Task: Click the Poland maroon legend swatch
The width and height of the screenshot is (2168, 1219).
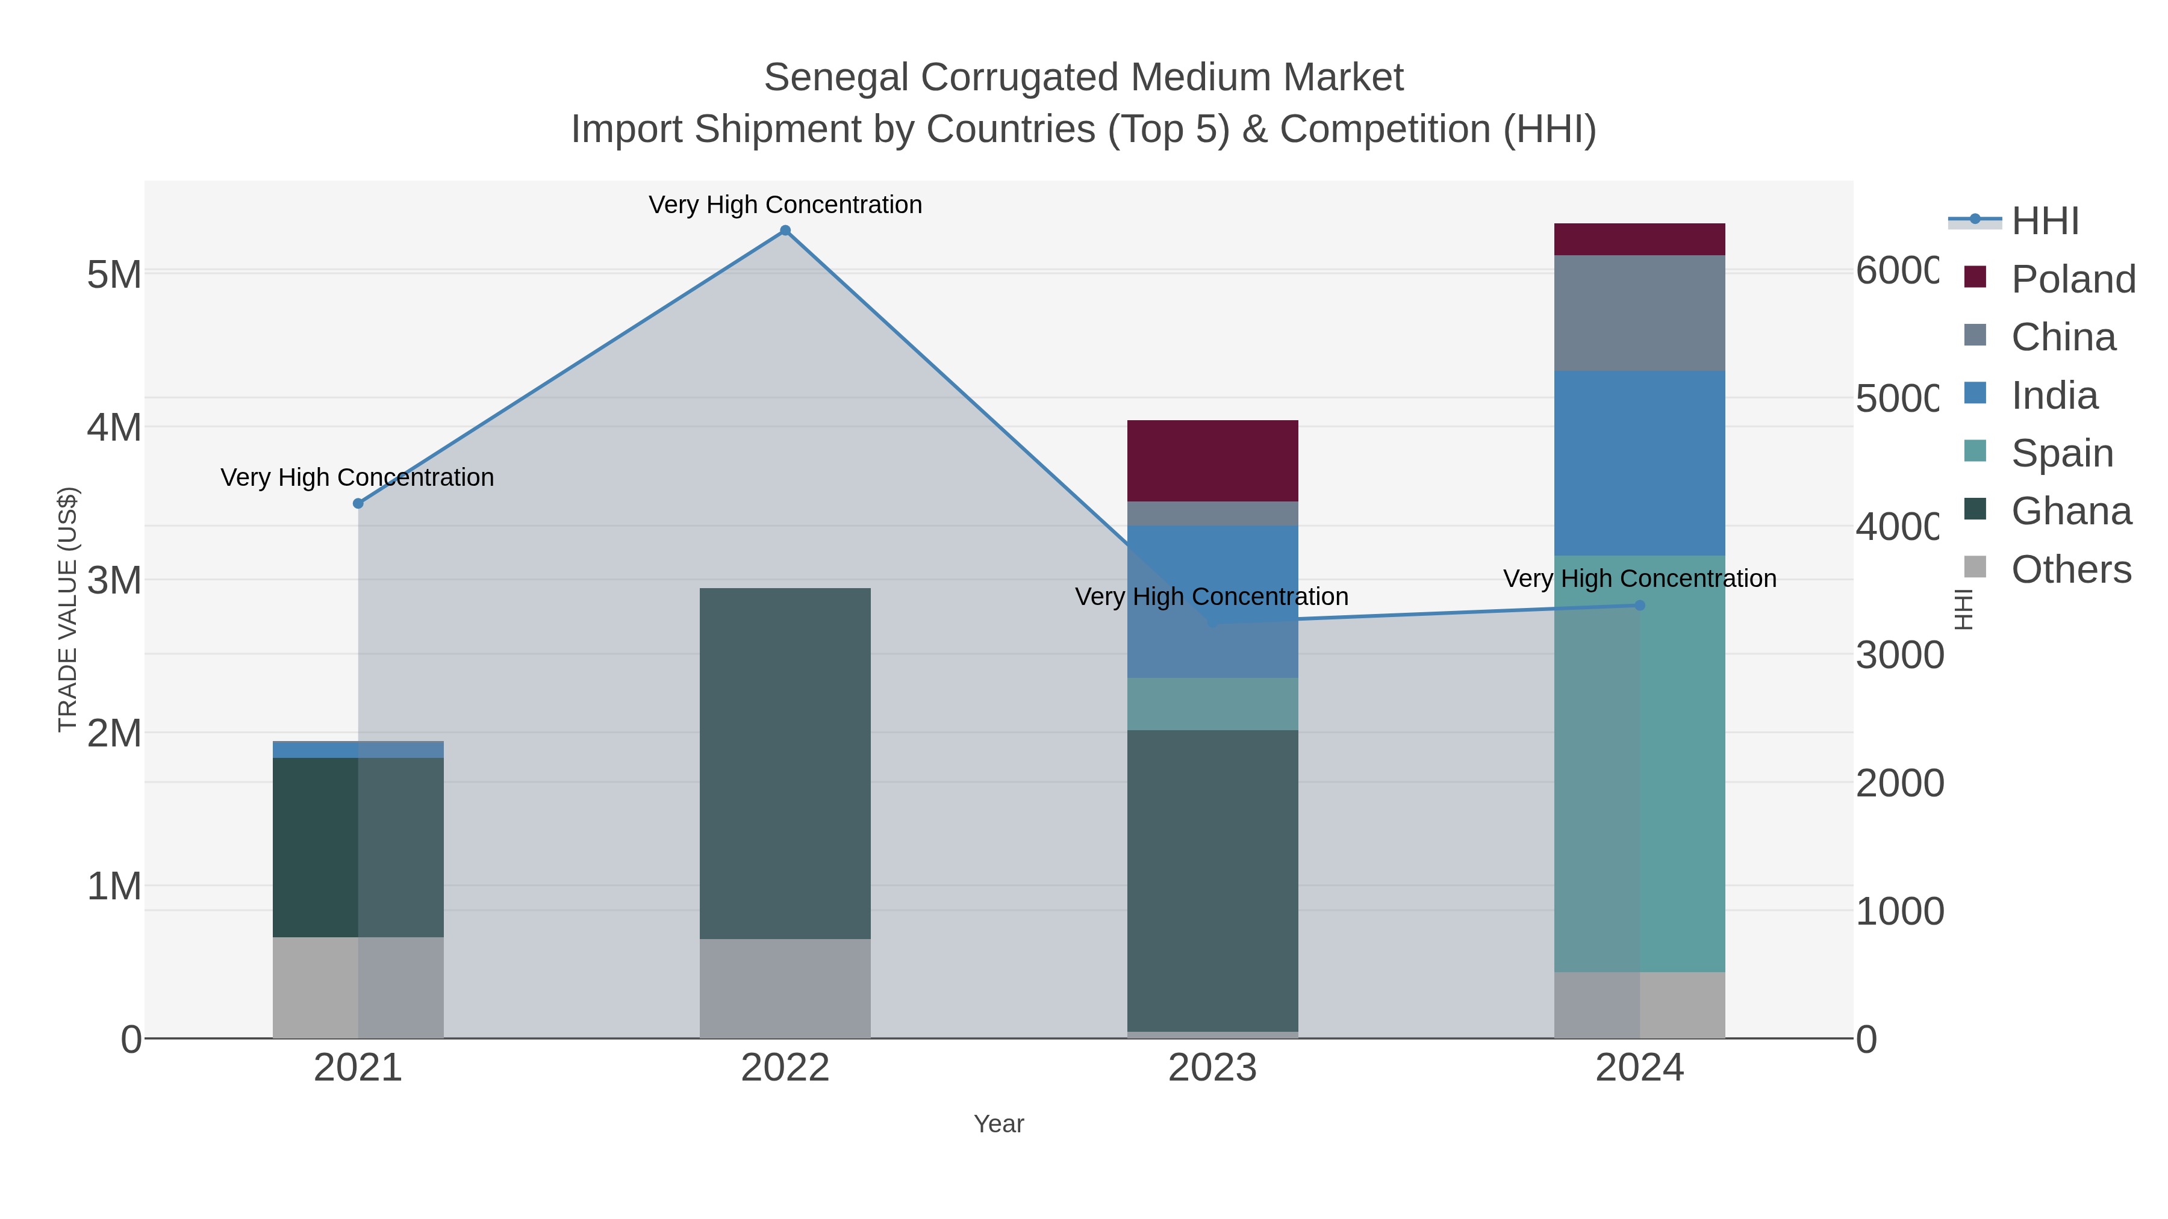Action: (1975, 277)
